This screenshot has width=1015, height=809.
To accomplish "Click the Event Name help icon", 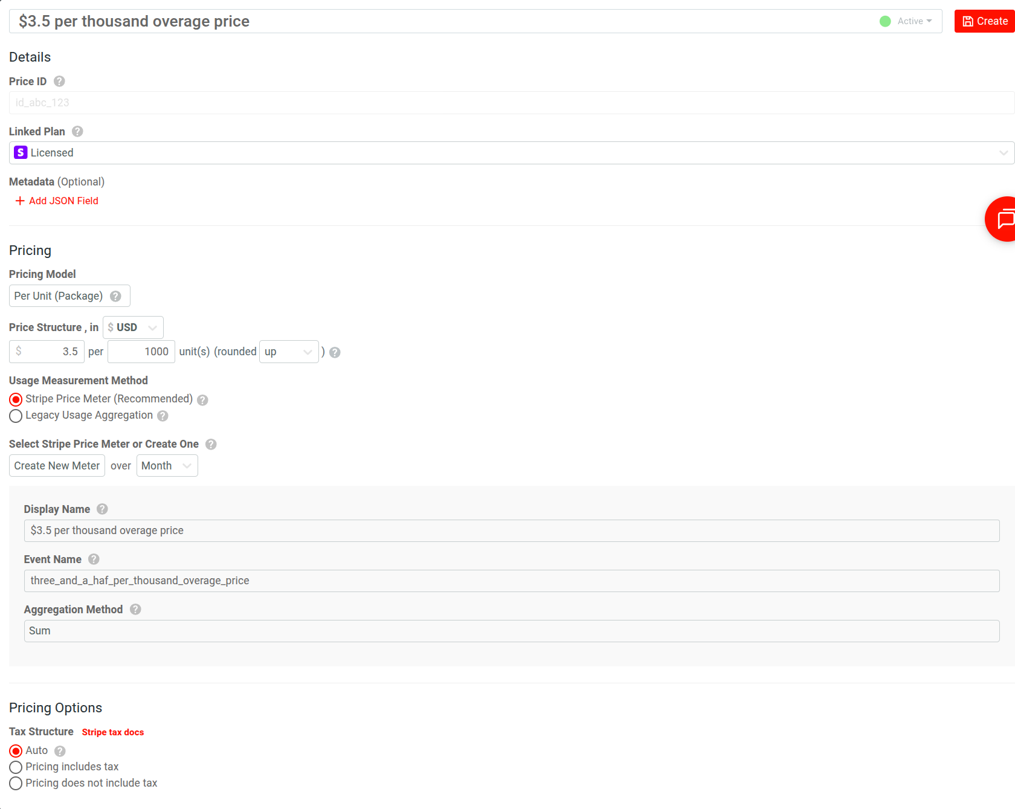I will point(94,559).
